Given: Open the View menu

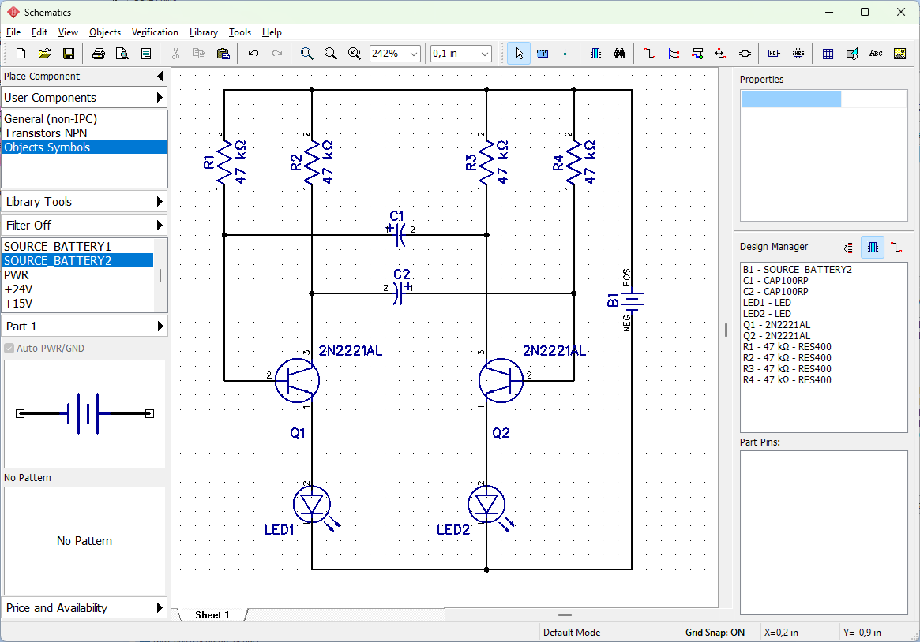Looking at the screenshot, I should [x=68, y=32].
